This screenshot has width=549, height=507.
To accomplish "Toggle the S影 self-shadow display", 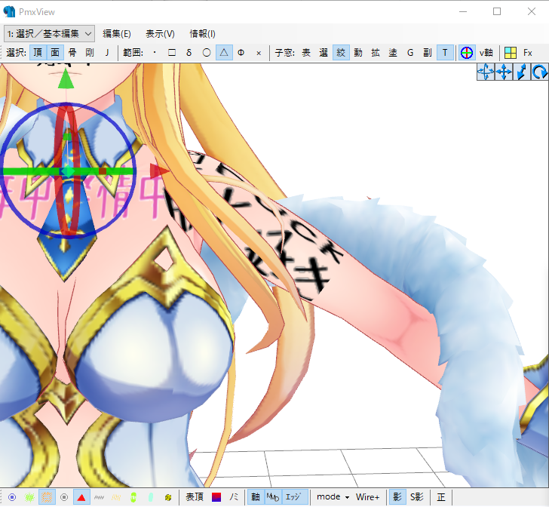I will (416, 497).
